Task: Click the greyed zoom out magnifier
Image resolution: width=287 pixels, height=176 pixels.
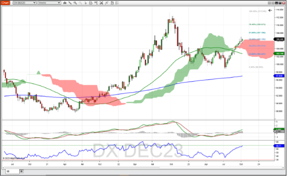Action: [x=80, y=3]
